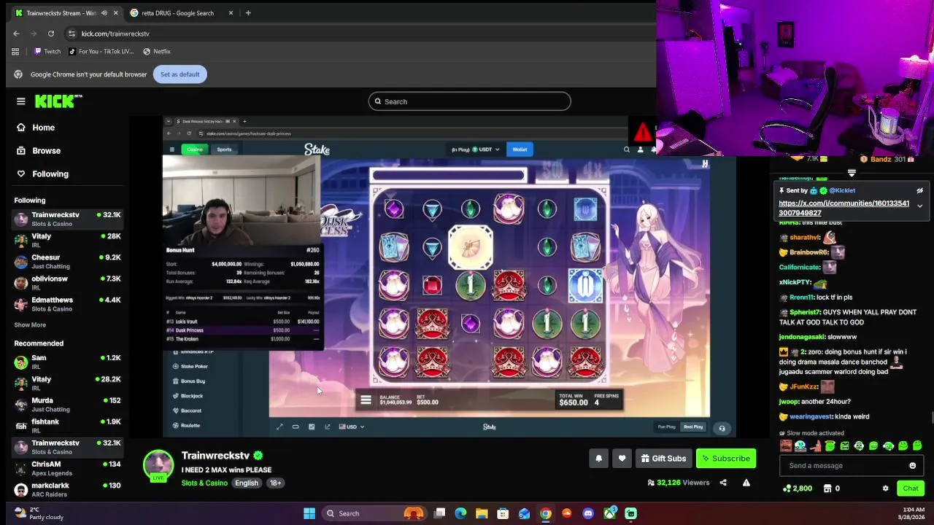
Task: Open Cheesur channel in Following list
Action: tap(67, 261)
